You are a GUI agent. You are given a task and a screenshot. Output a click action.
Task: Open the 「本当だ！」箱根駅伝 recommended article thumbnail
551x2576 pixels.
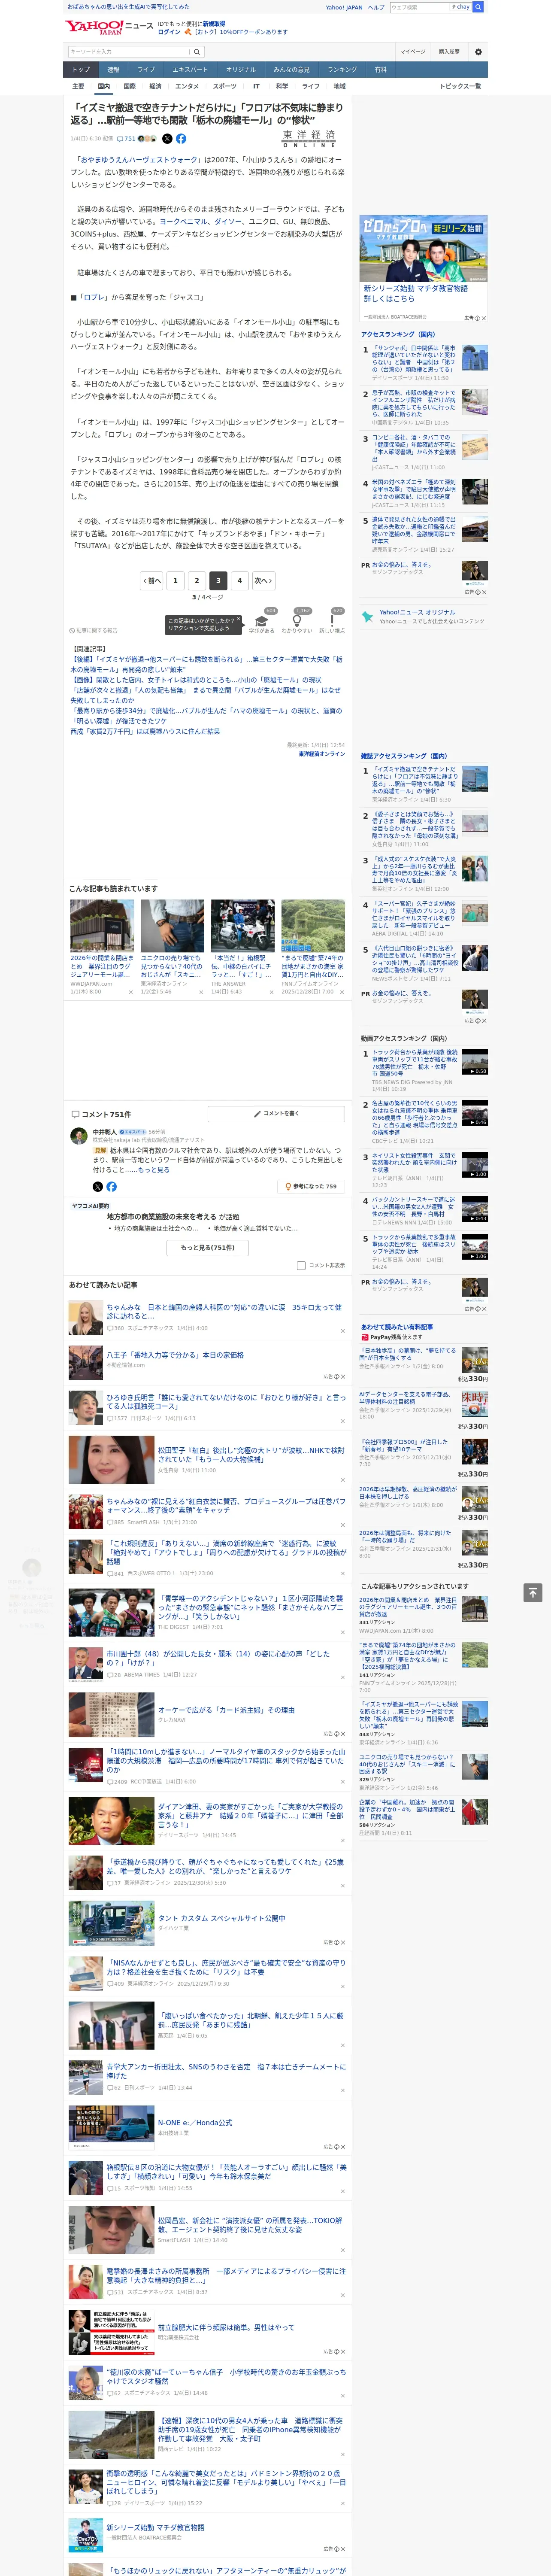coord(243,926)
